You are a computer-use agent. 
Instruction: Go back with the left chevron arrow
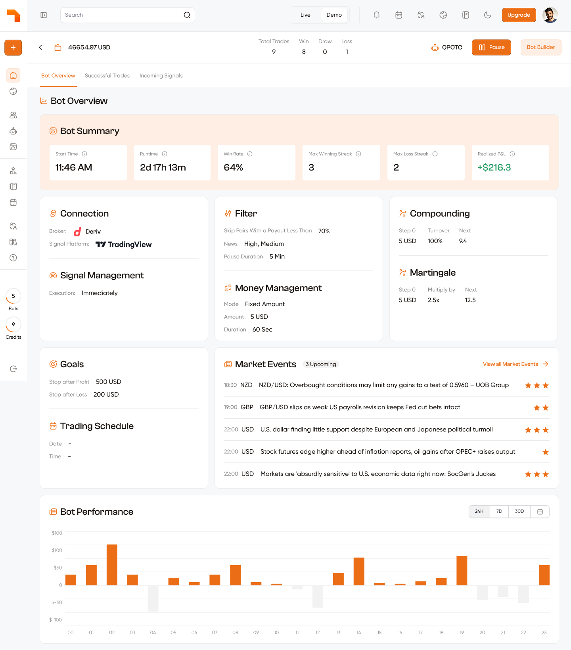pos(40,48)
